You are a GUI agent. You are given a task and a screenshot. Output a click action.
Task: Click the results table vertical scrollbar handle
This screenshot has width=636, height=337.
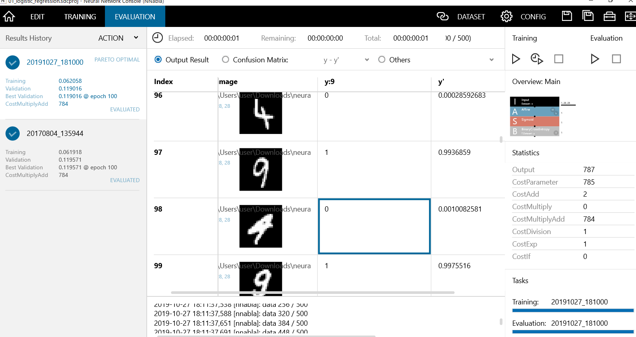tap(501, 140)
